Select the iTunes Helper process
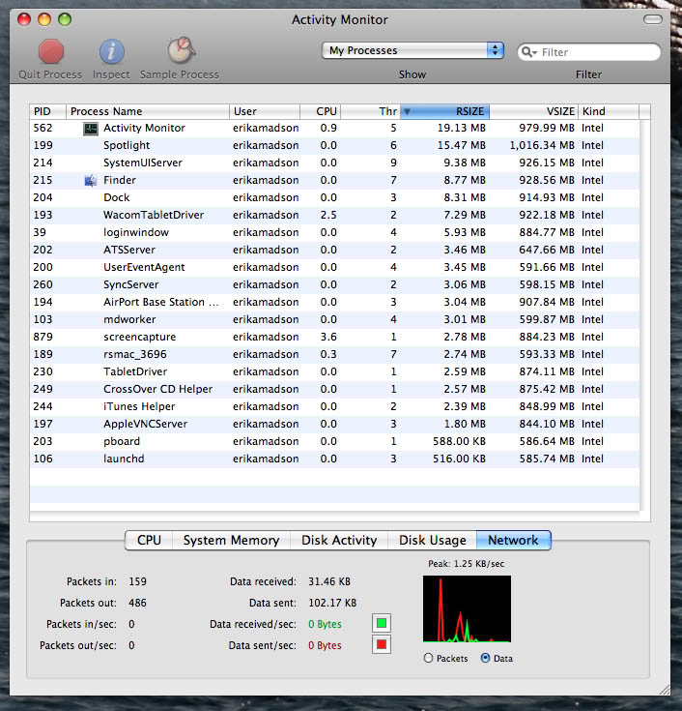 pos(334,406)
